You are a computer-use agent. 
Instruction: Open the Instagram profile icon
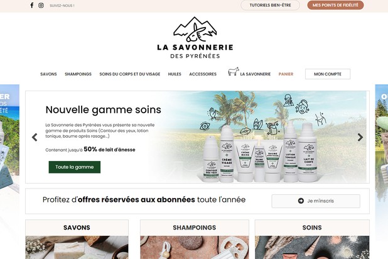coord(41,5)
